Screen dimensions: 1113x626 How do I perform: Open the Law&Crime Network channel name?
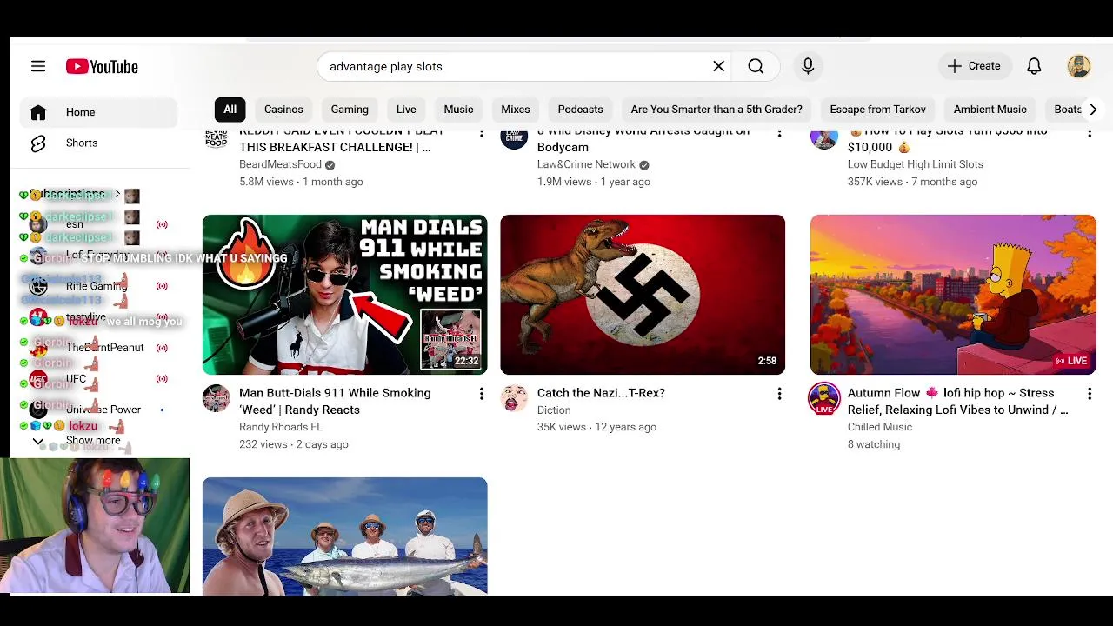pyautogui.click(x=586, y=164)
